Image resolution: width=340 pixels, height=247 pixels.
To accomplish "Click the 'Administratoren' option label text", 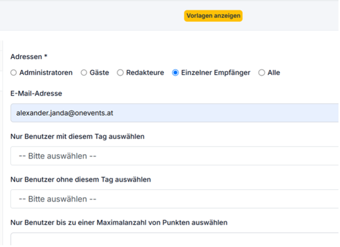I will [x=46, y=73].
